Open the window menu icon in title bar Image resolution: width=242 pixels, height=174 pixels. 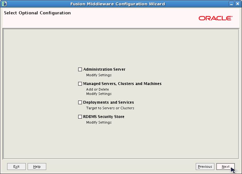[4, 4]
